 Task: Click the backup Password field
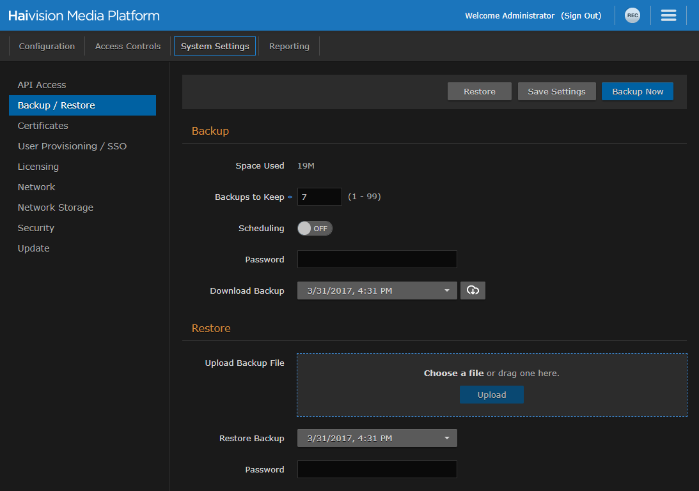(377, 259)
